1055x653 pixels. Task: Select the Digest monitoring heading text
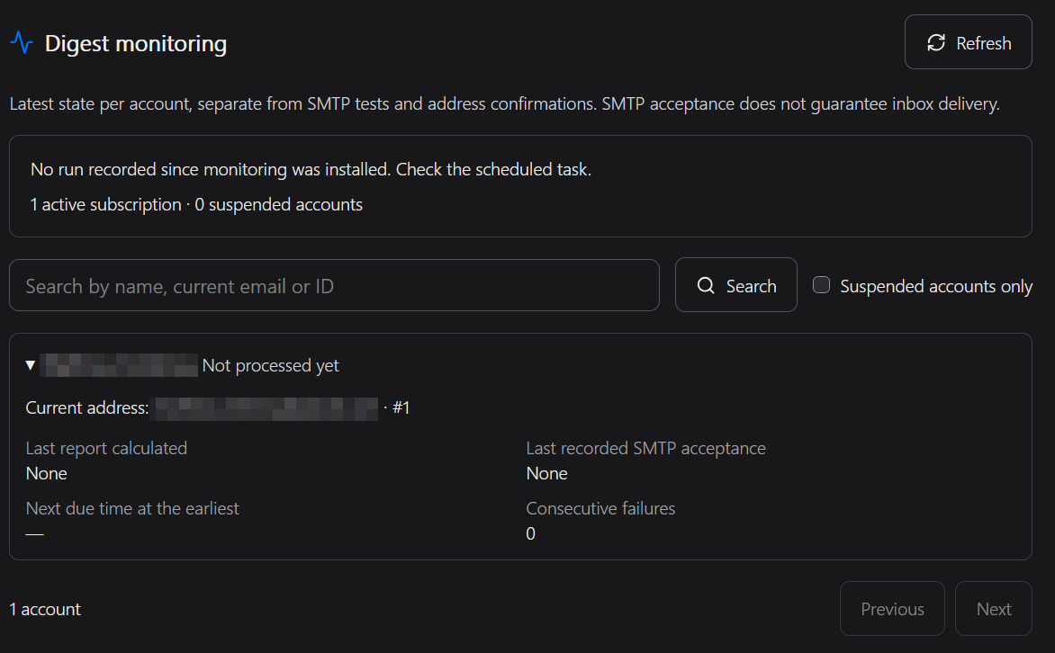pos(136,44)
